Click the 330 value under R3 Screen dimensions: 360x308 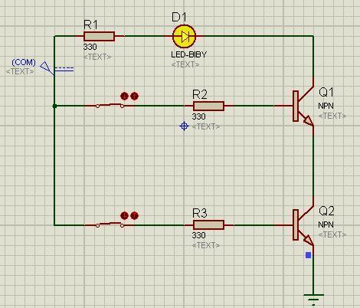point(199,235)
